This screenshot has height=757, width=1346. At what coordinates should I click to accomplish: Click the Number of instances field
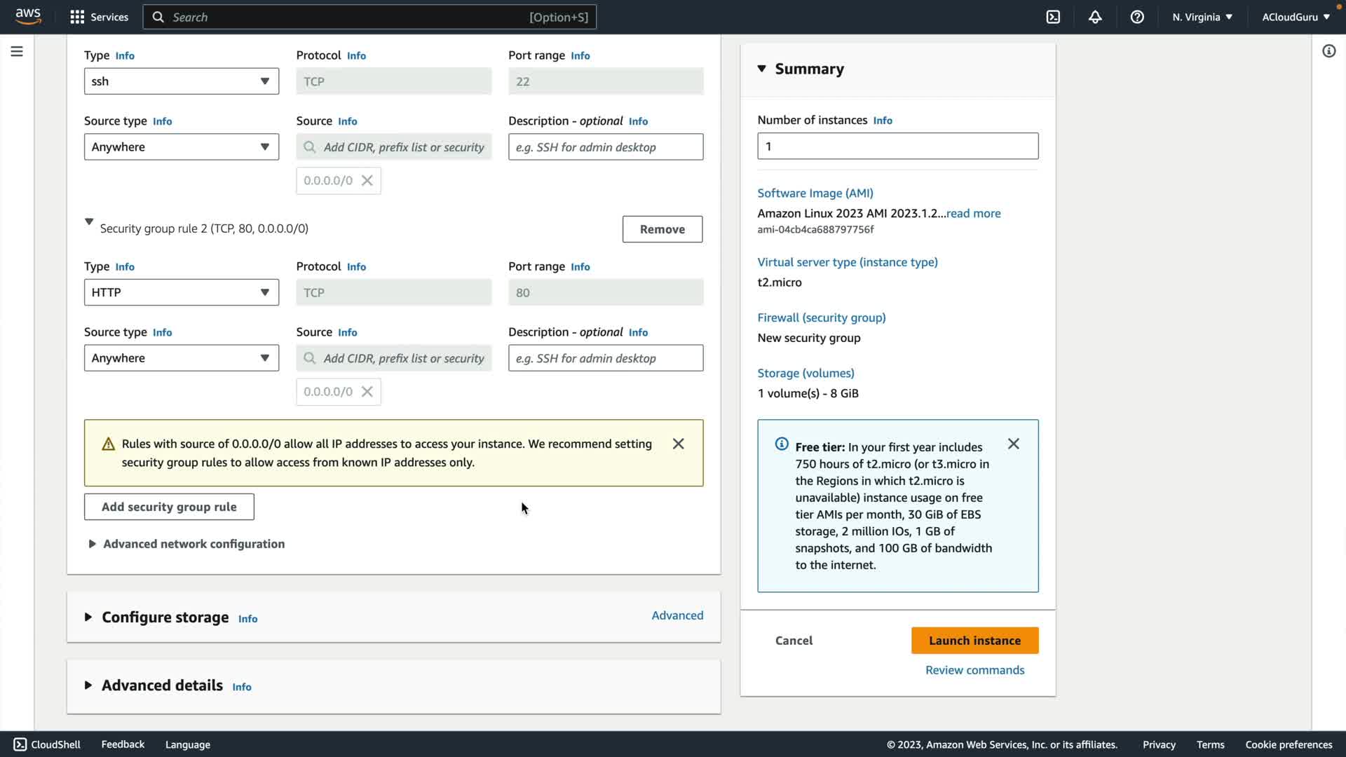pyautogui.click(x=897, y=146)
